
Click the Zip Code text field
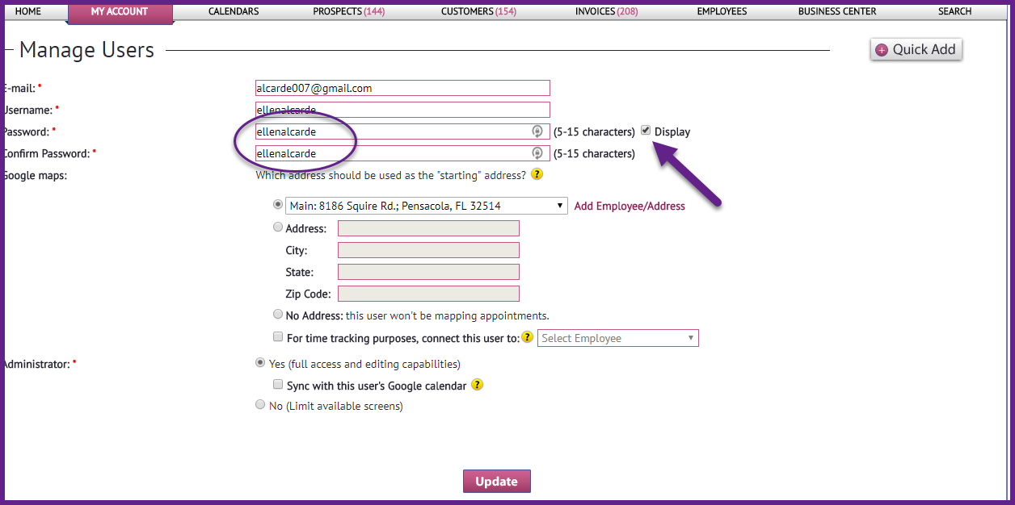(x=428, y=294)
